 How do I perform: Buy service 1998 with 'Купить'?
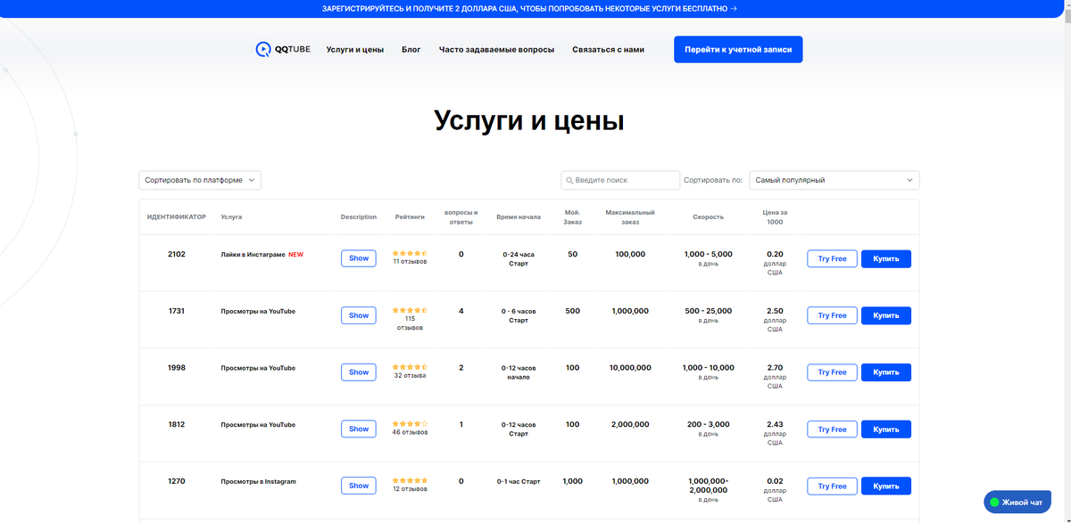point(886,372)
